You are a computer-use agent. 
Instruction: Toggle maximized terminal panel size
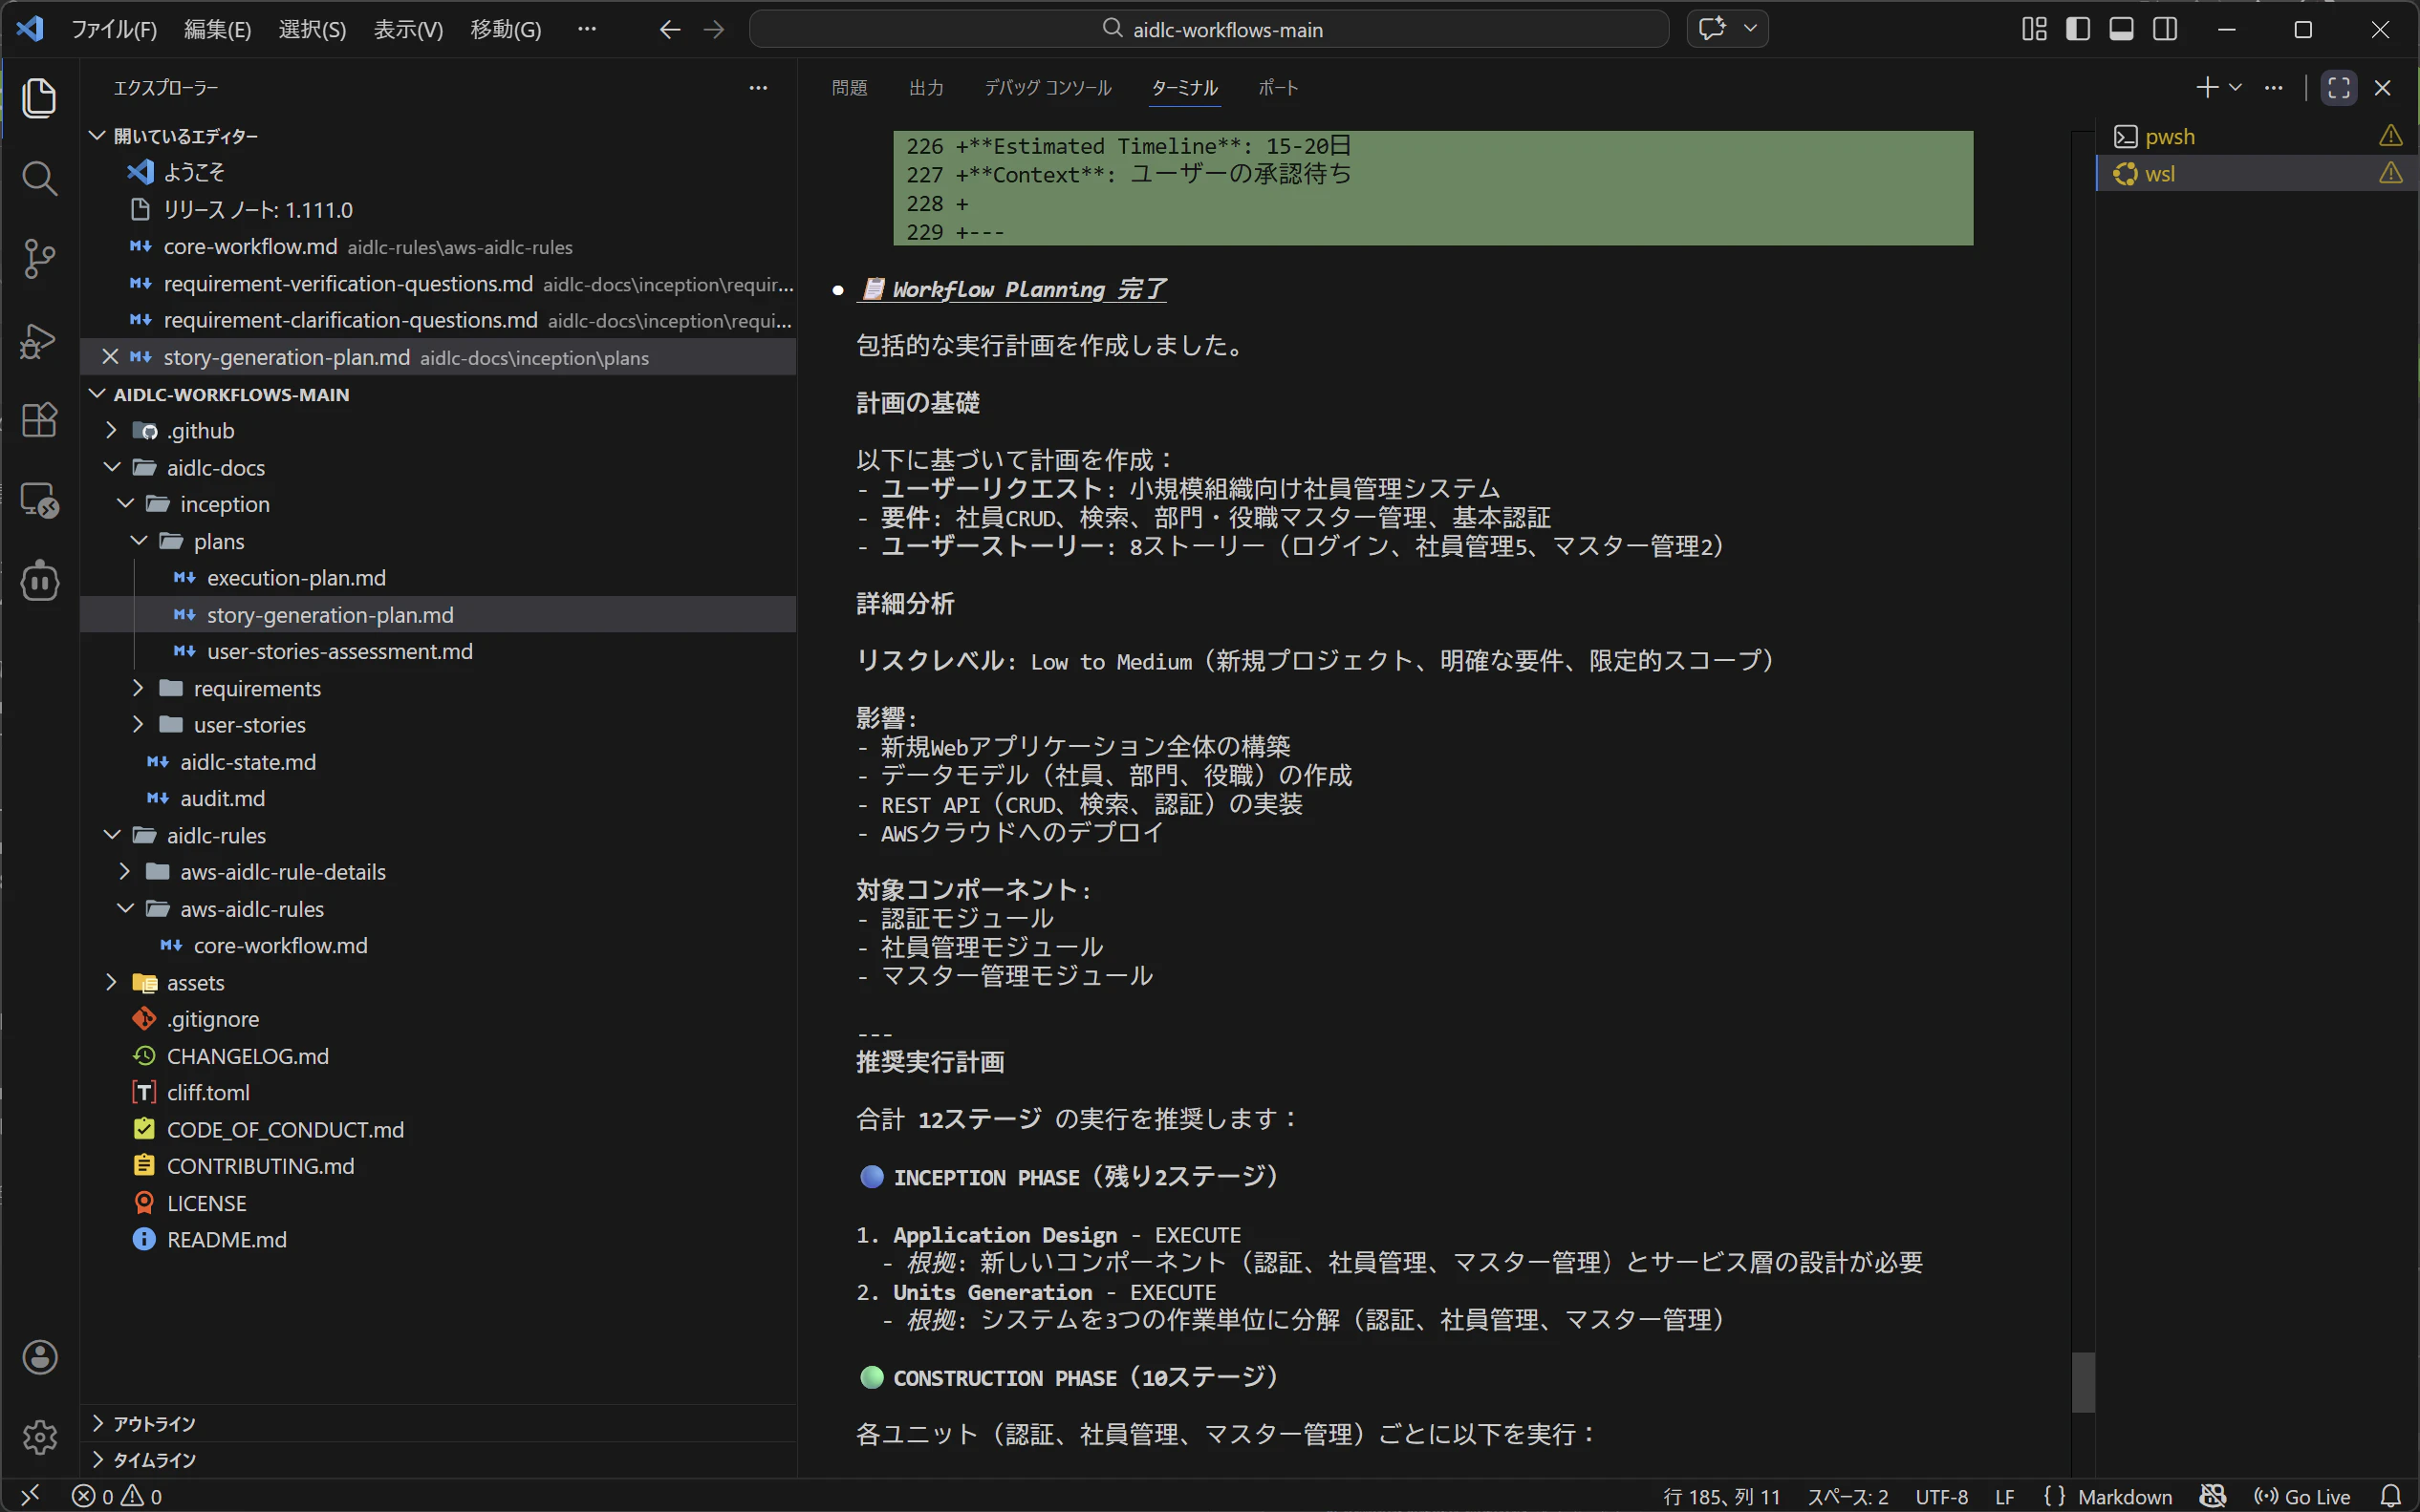[2338, 88]
